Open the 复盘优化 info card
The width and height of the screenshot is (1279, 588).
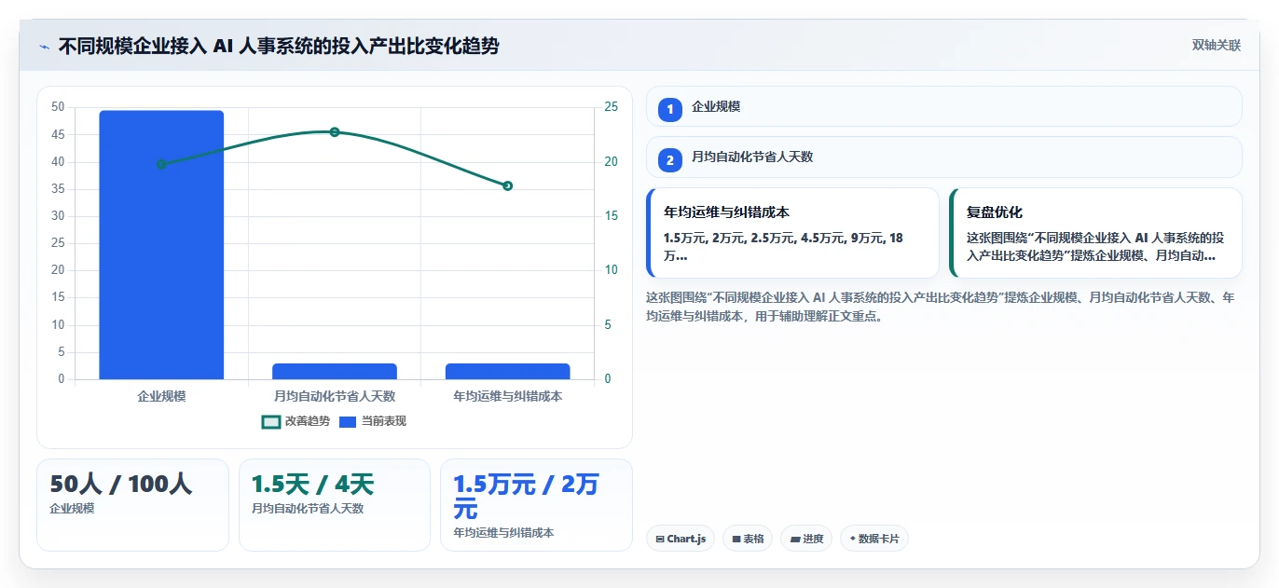point(1095,233)
